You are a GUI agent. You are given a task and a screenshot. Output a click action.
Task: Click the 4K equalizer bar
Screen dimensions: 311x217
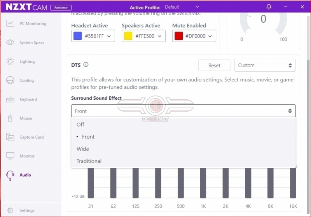[248, 183]
